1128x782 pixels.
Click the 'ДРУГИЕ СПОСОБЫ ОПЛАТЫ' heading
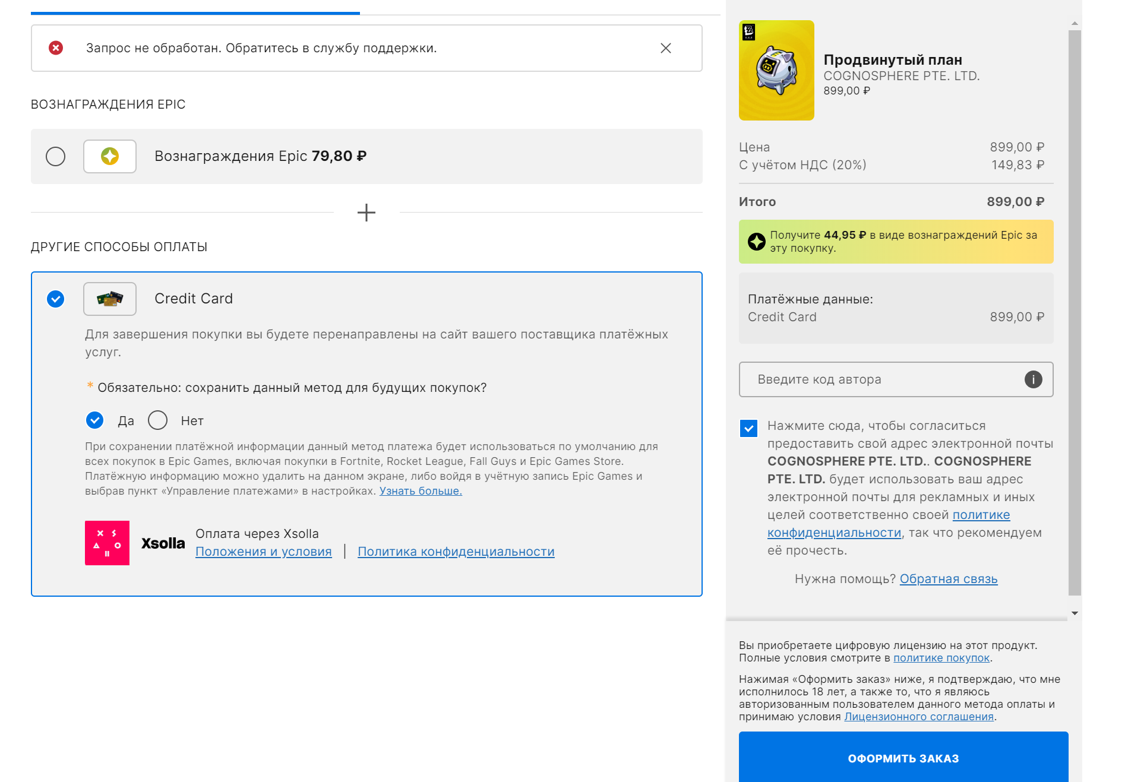[x=119, y=247]
